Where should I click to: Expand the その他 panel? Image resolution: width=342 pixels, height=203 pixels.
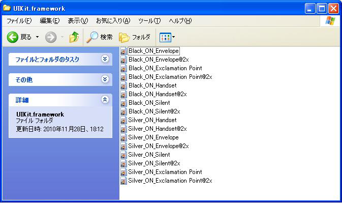click(x=105, y=79)
